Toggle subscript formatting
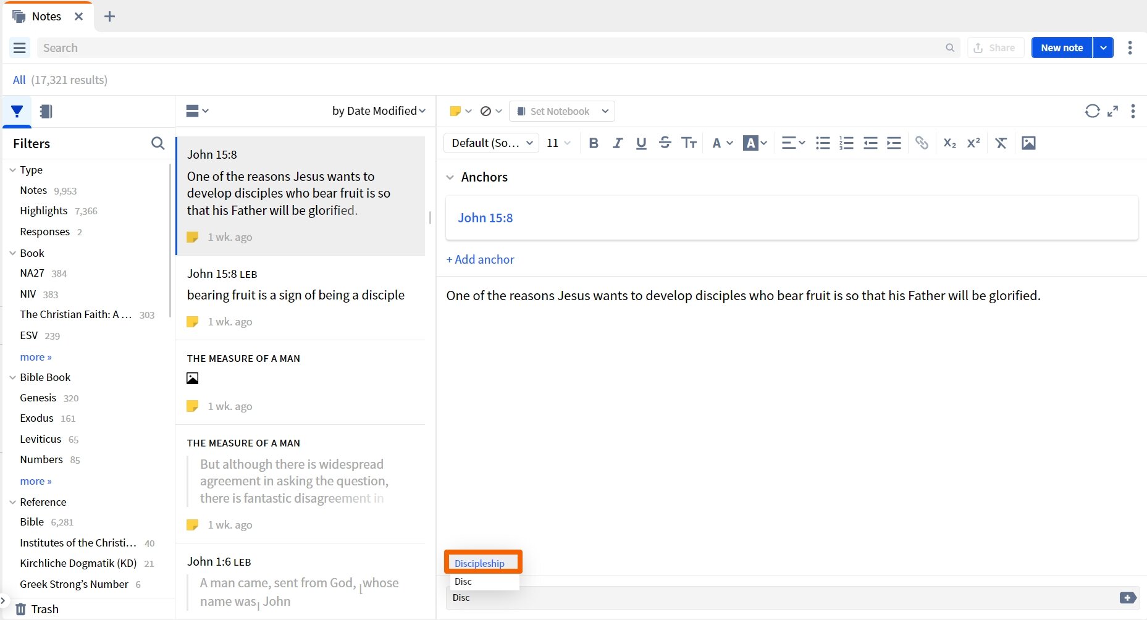1147x620 pixels. click(949, 143)
